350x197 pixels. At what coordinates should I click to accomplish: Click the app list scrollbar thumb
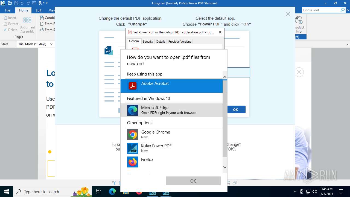tap(225, 118)
